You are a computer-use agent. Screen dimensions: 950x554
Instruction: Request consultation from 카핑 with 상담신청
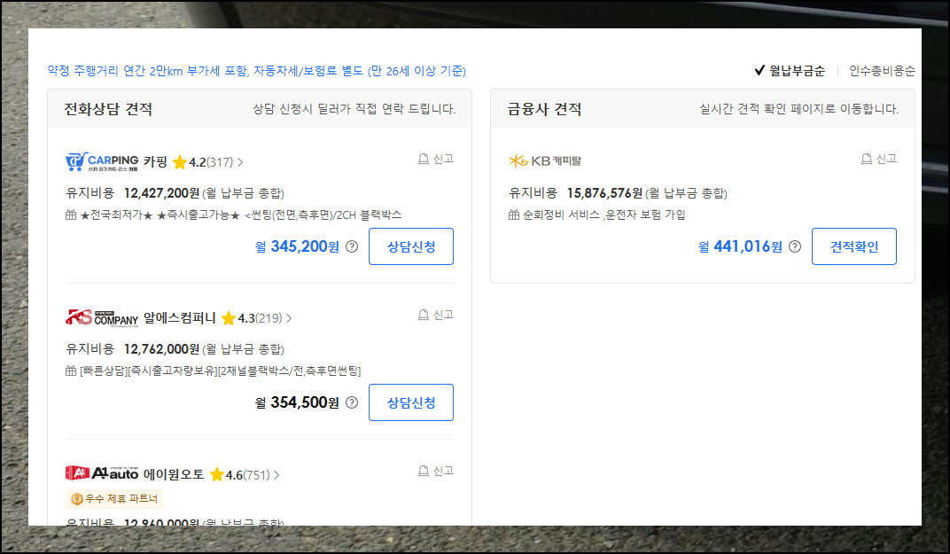coord(411,246)
